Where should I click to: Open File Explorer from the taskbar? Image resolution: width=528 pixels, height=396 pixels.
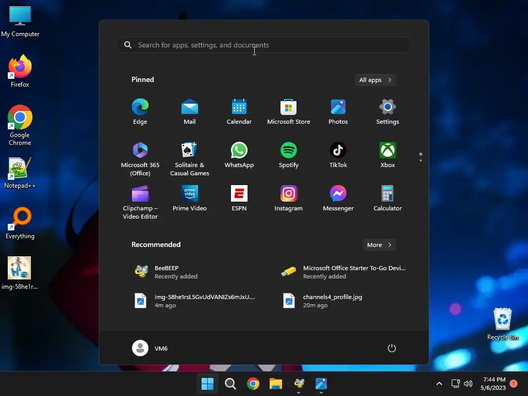tap(276, 384)
